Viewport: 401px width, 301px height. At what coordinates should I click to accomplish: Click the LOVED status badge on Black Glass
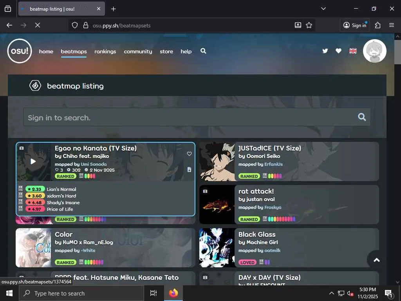[x=247, y=262]
